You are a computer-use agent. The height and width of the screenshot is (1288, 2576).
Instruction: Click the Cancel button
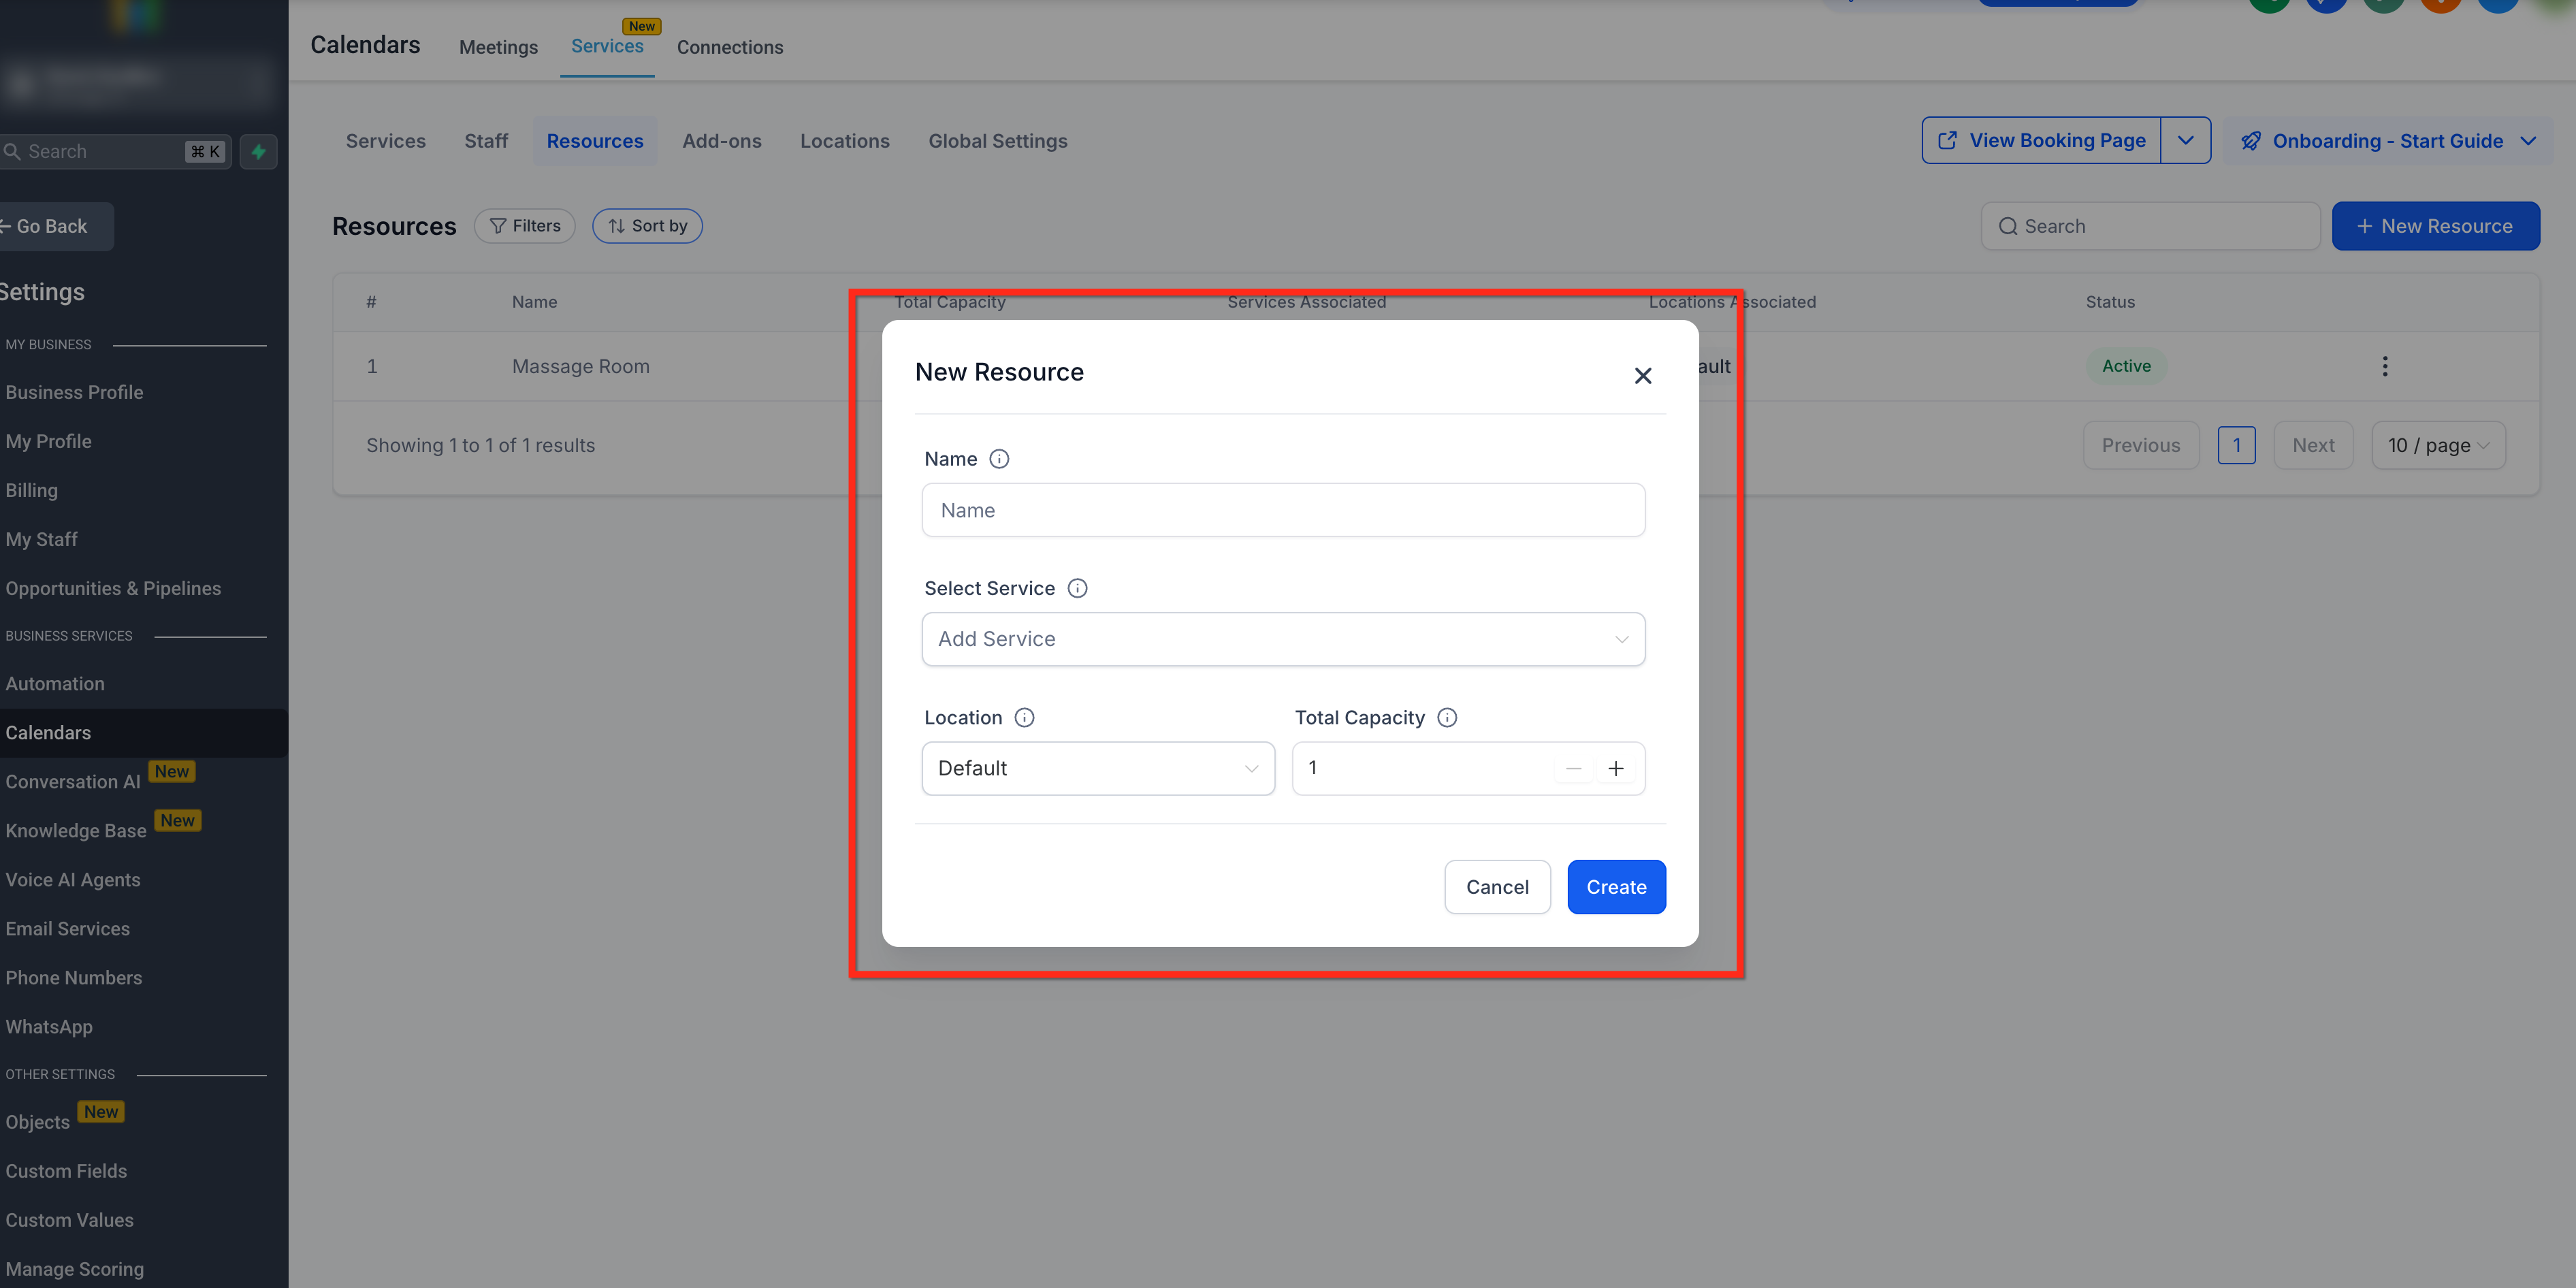click(x=1496, y=887)
